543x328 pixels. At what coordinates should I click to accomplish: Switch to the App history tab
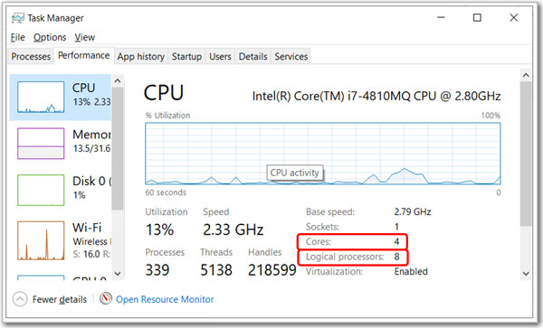(x=141, y=56)
